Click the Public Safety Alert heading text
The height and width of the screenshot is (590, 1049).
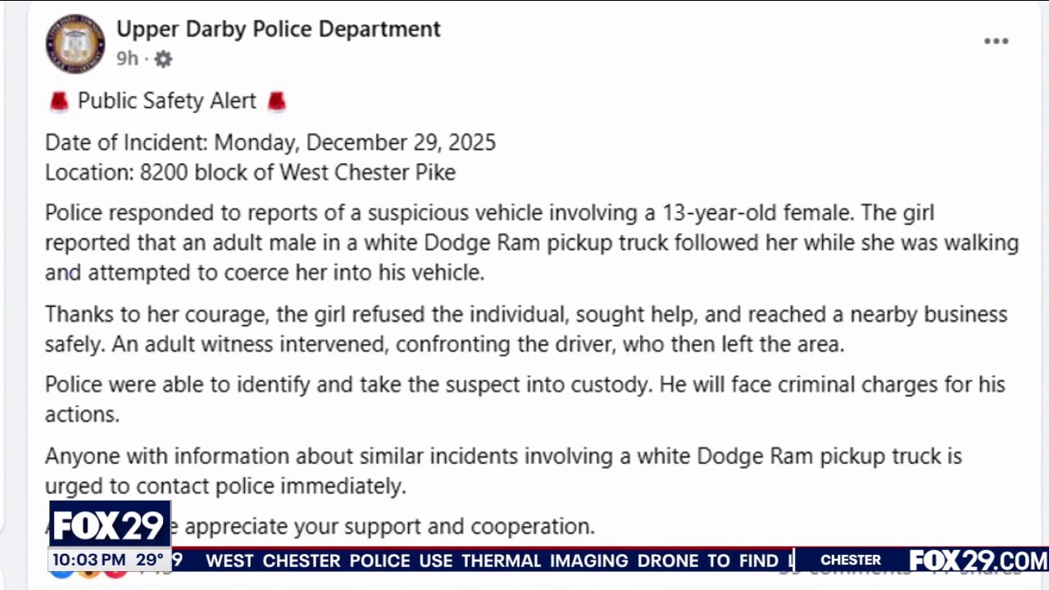[166, 100]
